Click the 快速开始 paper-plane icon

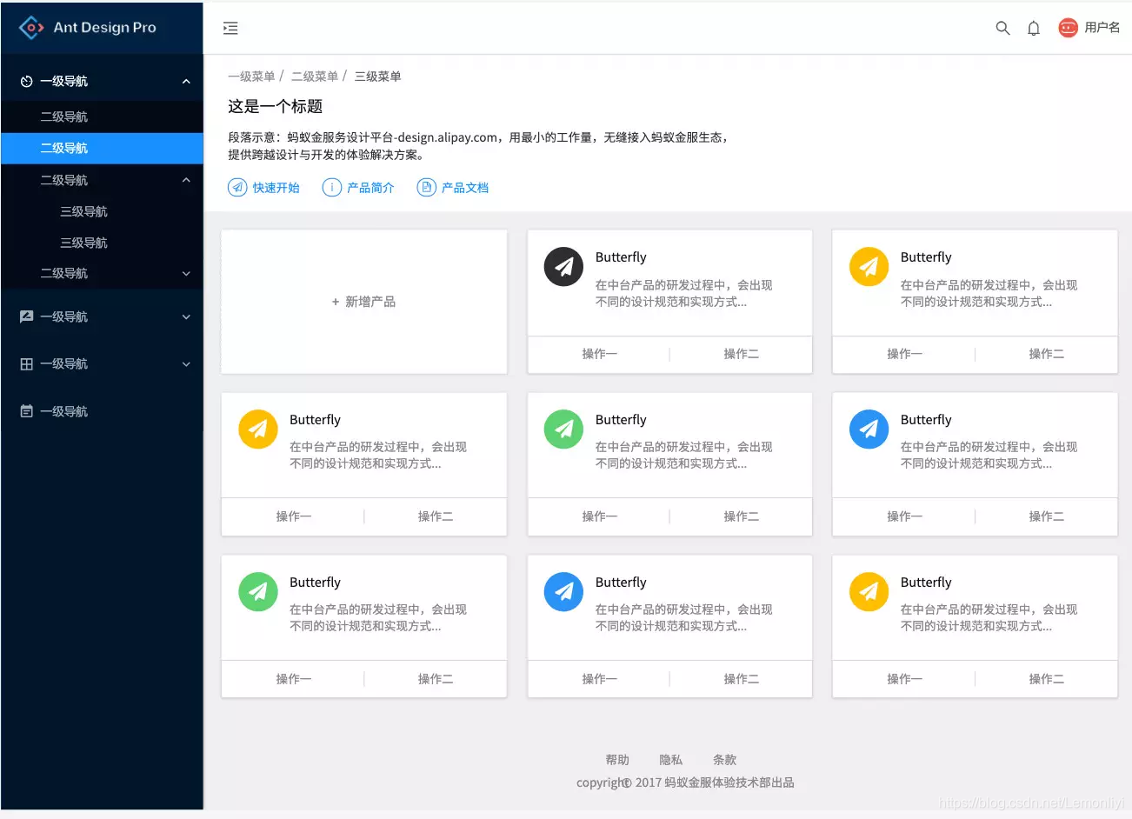point(236,187)
